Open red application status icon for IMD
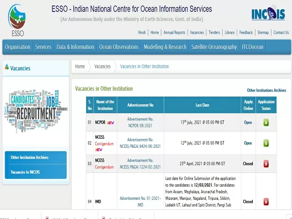This screenshot has height=219, width=292. (x=266, y=202)
